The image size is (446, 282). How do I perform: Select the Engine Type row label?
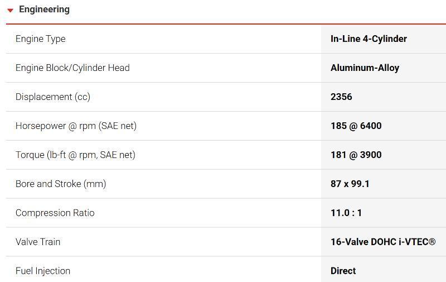click(x=41, y=39)
